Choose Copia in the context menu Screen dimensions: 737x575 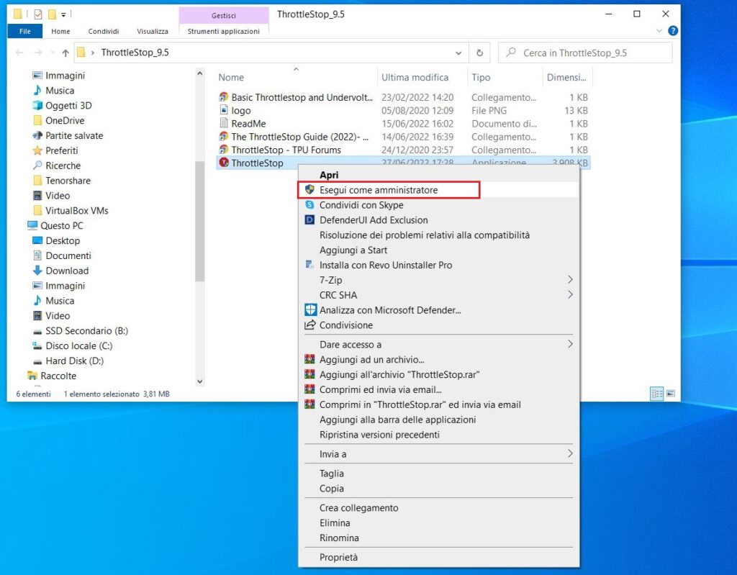point(331,489)
